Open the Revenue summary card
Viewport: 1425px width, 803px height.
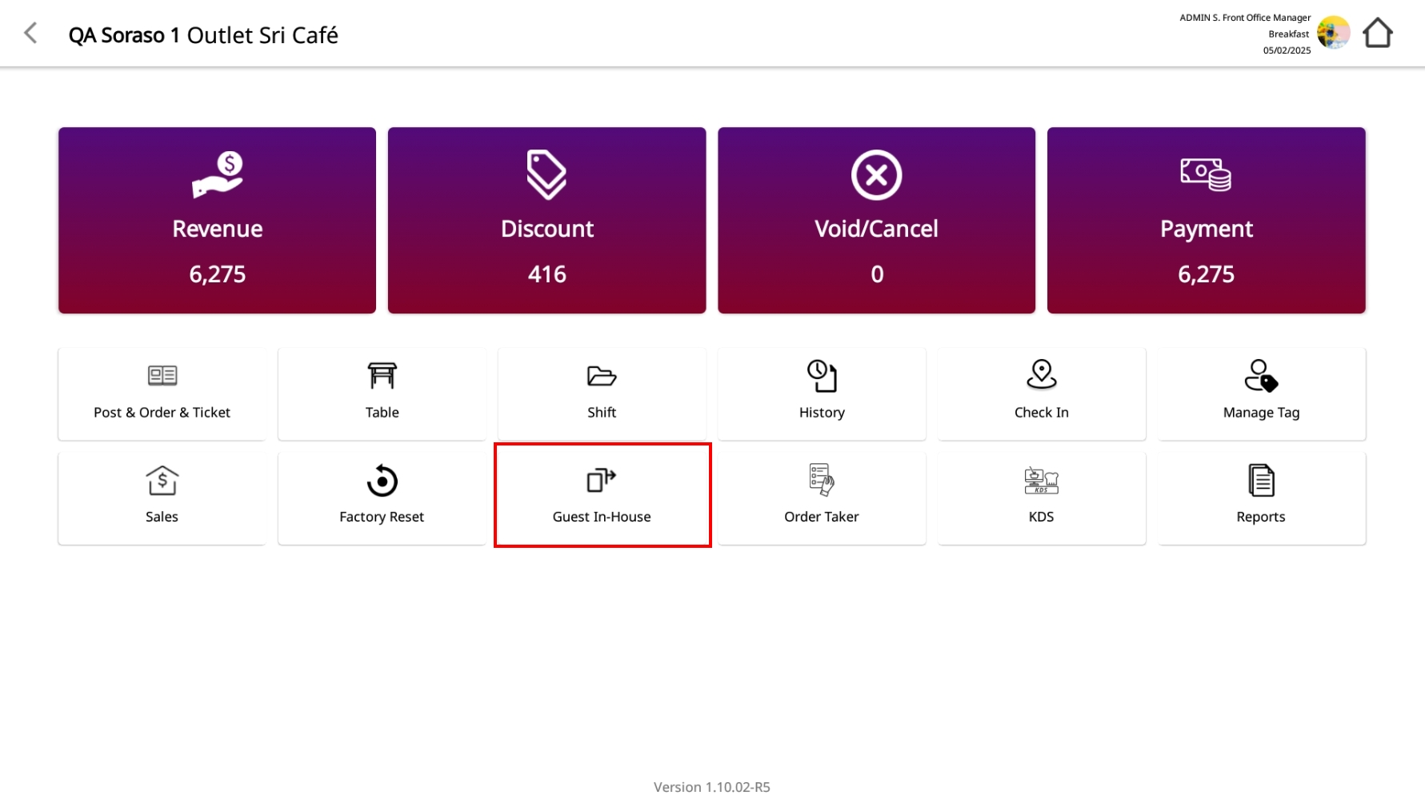217,220
